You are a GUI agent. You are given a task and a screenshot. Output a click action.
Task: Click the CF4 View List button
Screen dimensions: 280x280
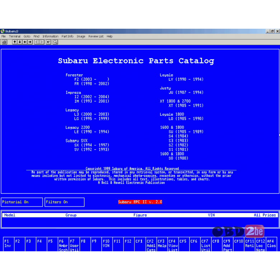(173, 244)
